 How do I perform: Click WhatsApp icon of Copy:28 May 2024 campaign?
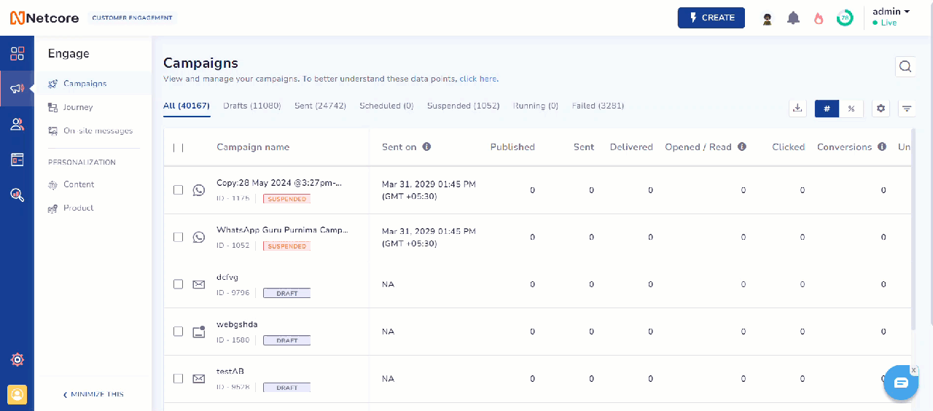click(199, 190)
